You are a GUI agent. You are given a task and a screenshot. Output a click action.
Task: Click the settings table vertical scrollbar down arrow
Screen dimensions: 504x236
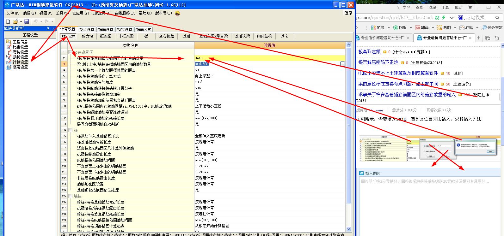[349, 229]
